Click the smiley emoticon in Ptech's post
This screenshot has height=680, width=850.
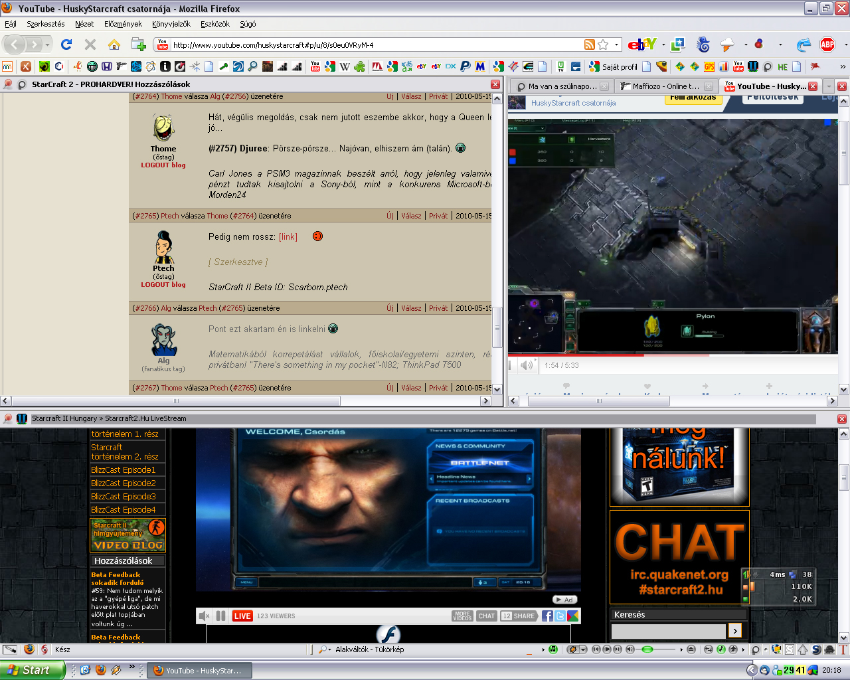[317, 236]
